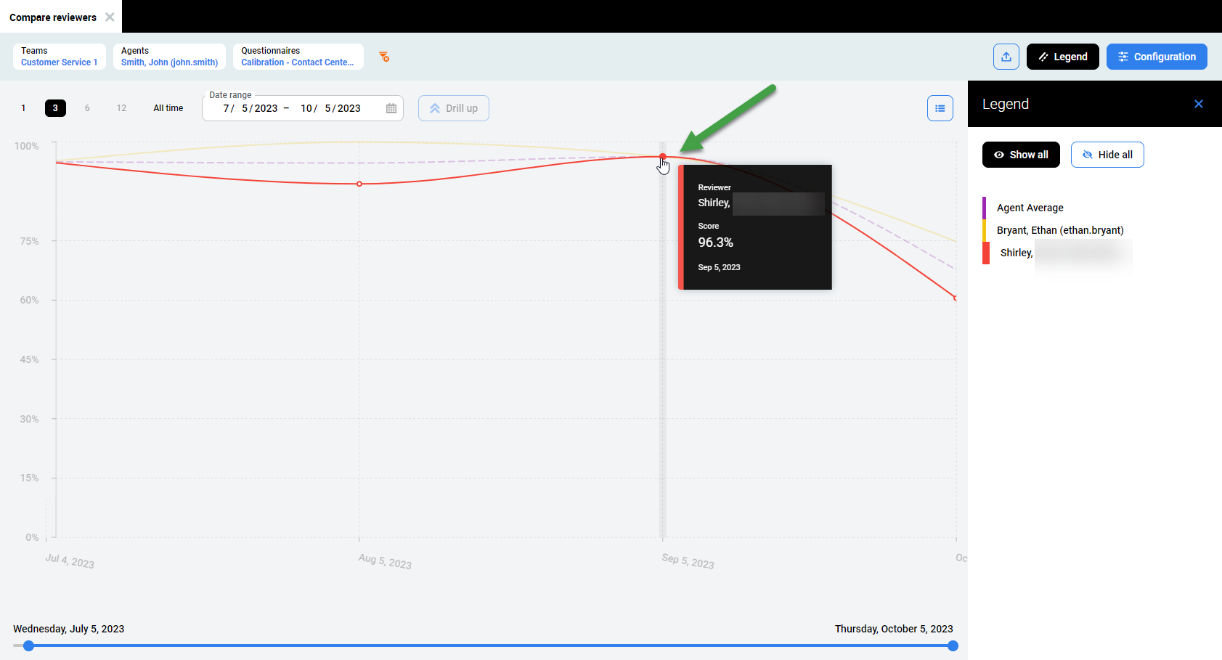Viewport: 1222px width, 660px height.
Task: Open the Agents filter for Smith, John
Action: [x=169, y=57]
